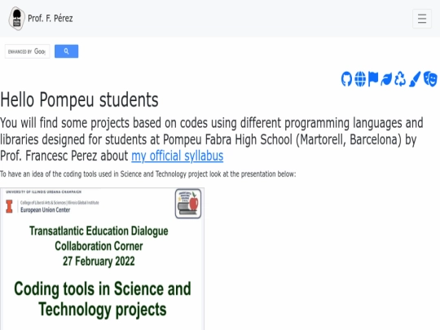This screenshot has width=440, height=330.
Task: Open the my official syllabus link
Action: 178,156
